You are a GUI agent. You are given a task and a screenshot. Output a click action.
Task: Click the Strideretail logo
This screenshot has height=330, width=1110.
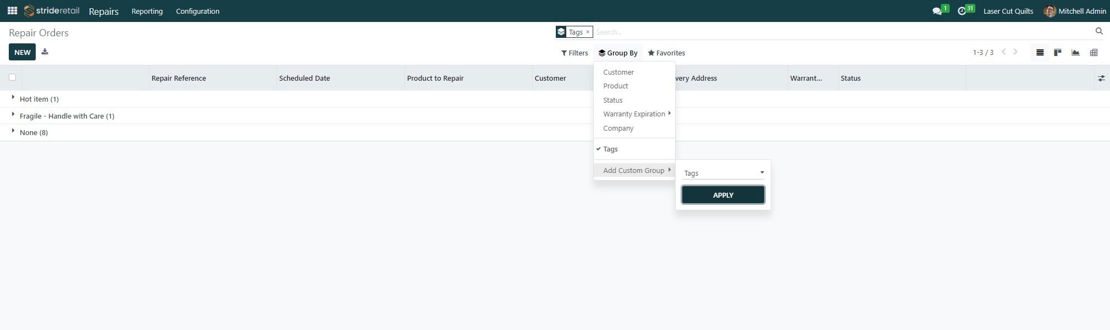coord(52,11)
